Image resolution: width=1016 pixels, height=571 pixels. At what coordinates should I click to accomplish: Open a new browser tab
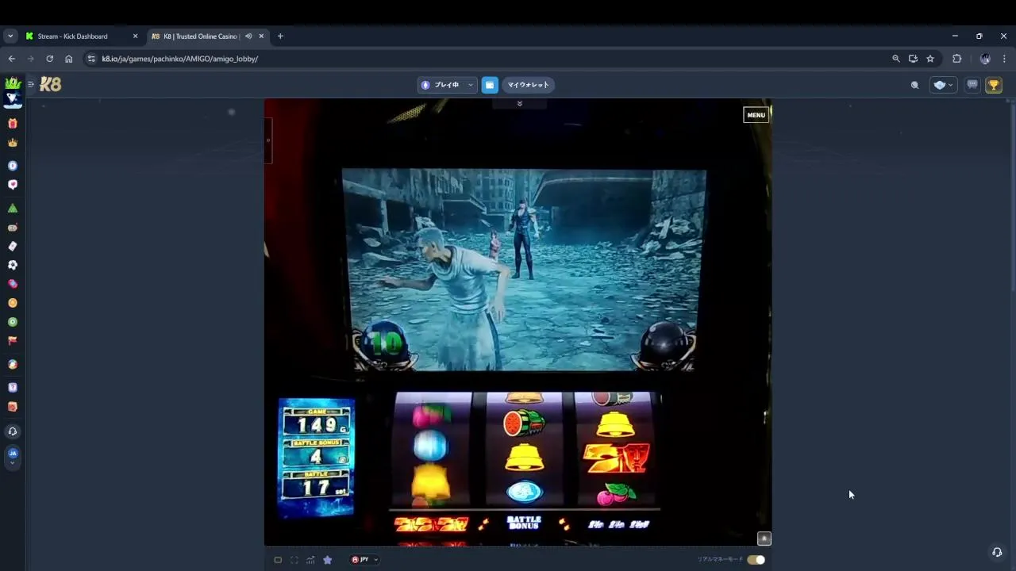point(280,36)
